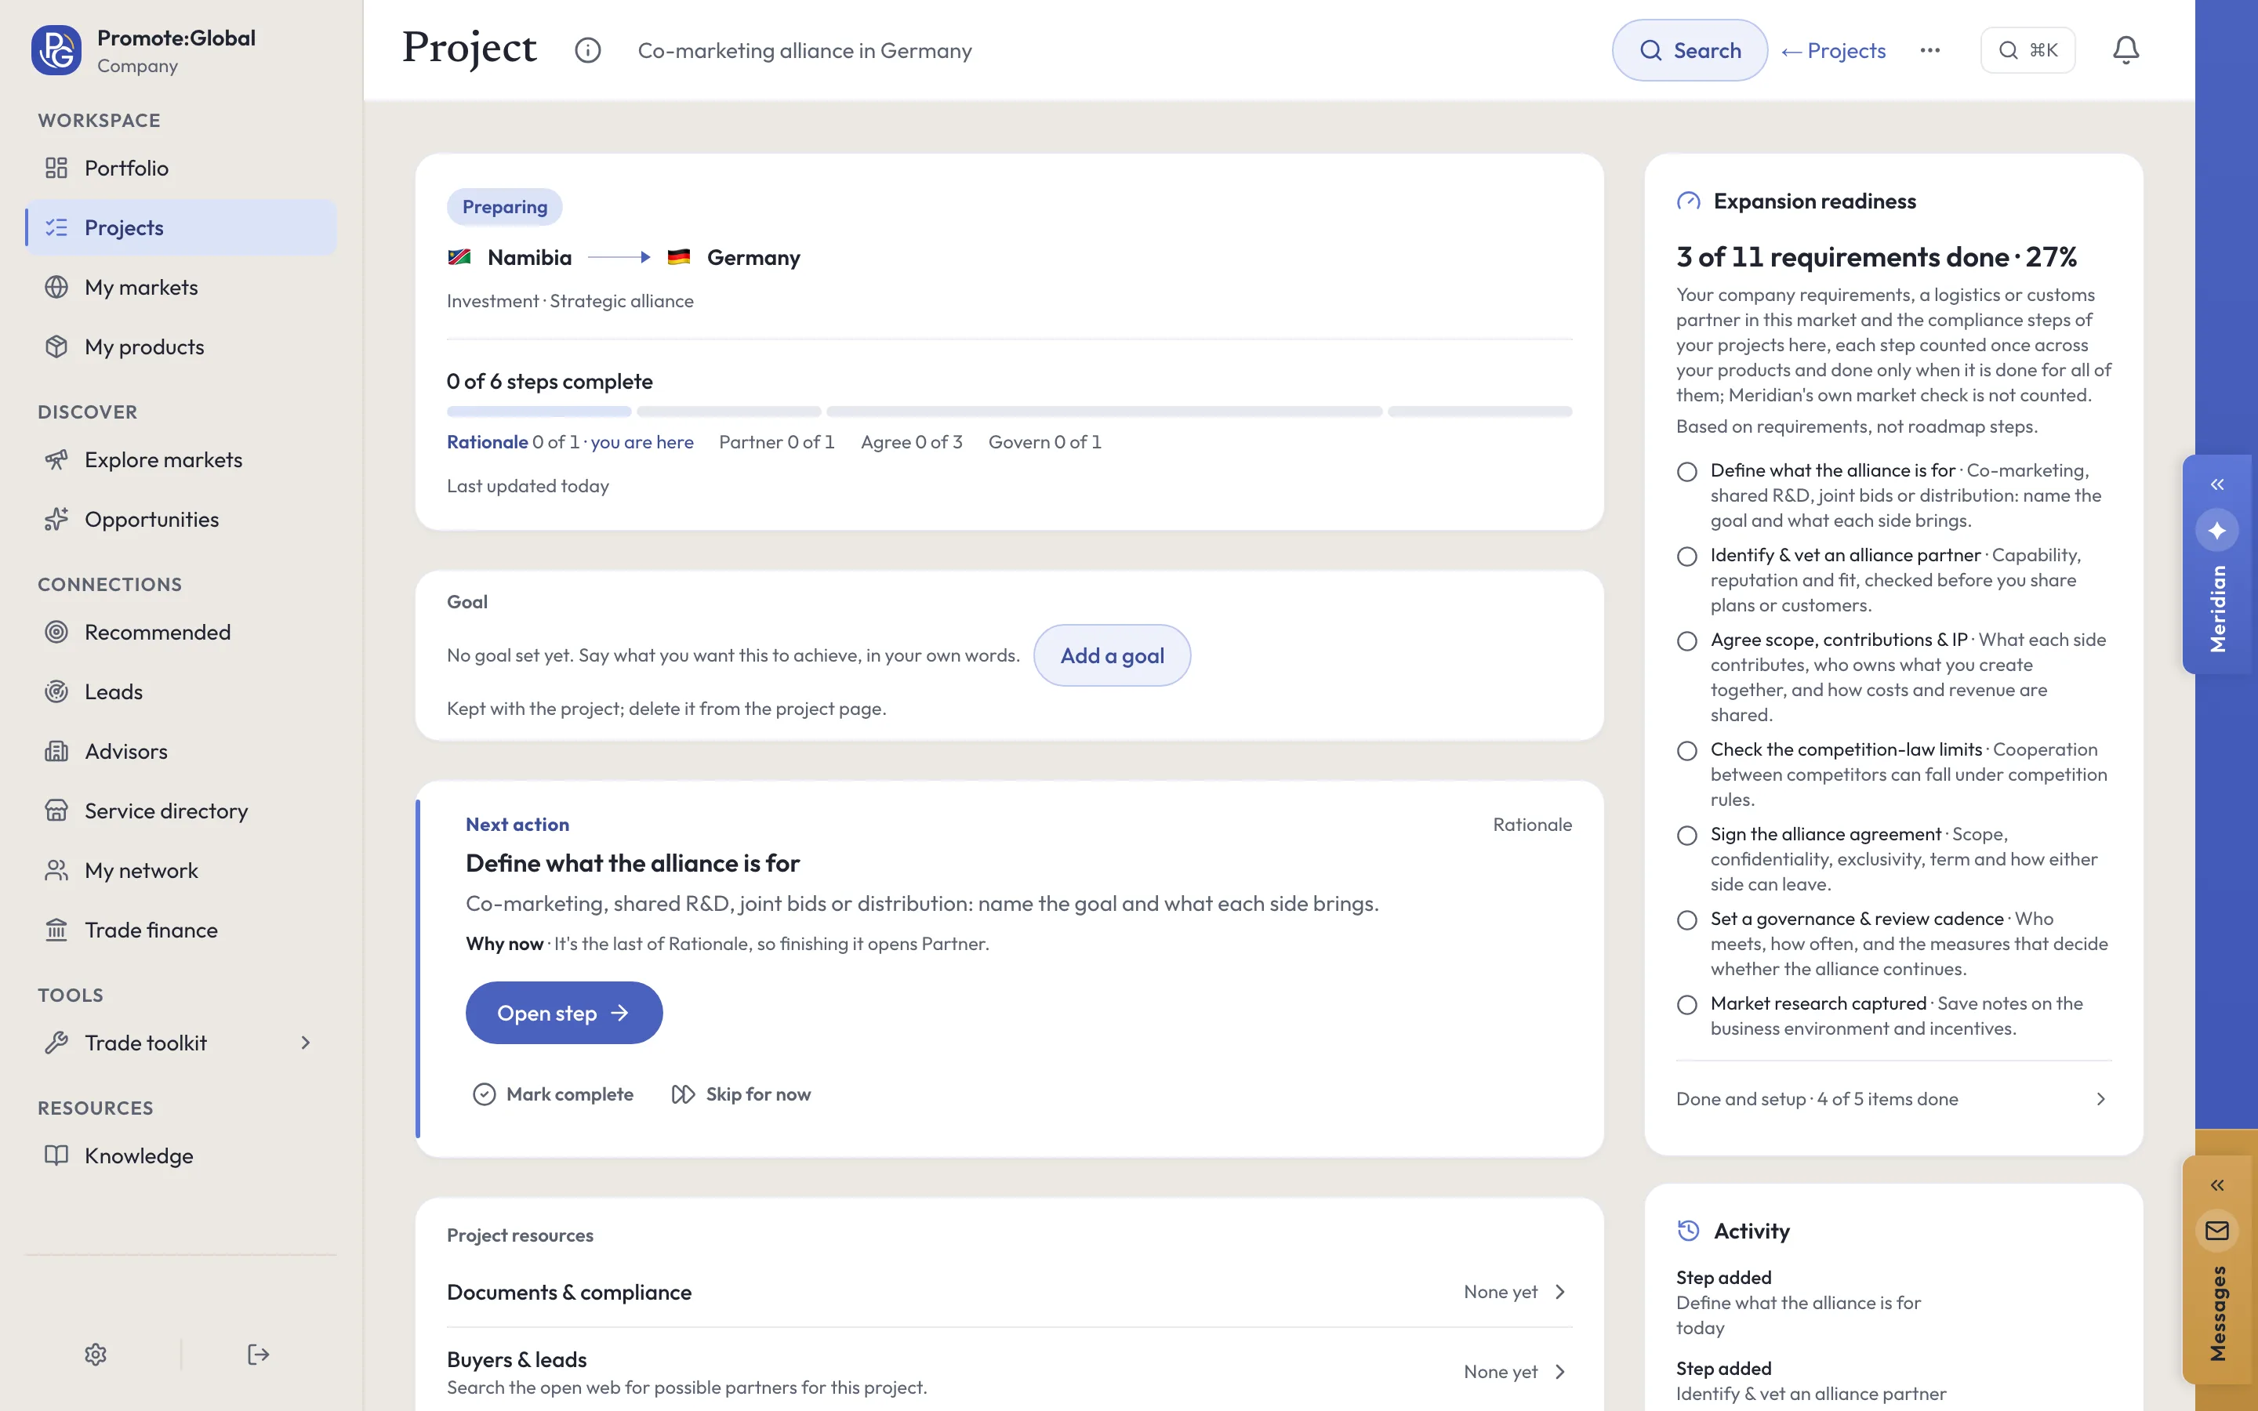
Task: Go back via Projects link
Action: 1832,50
